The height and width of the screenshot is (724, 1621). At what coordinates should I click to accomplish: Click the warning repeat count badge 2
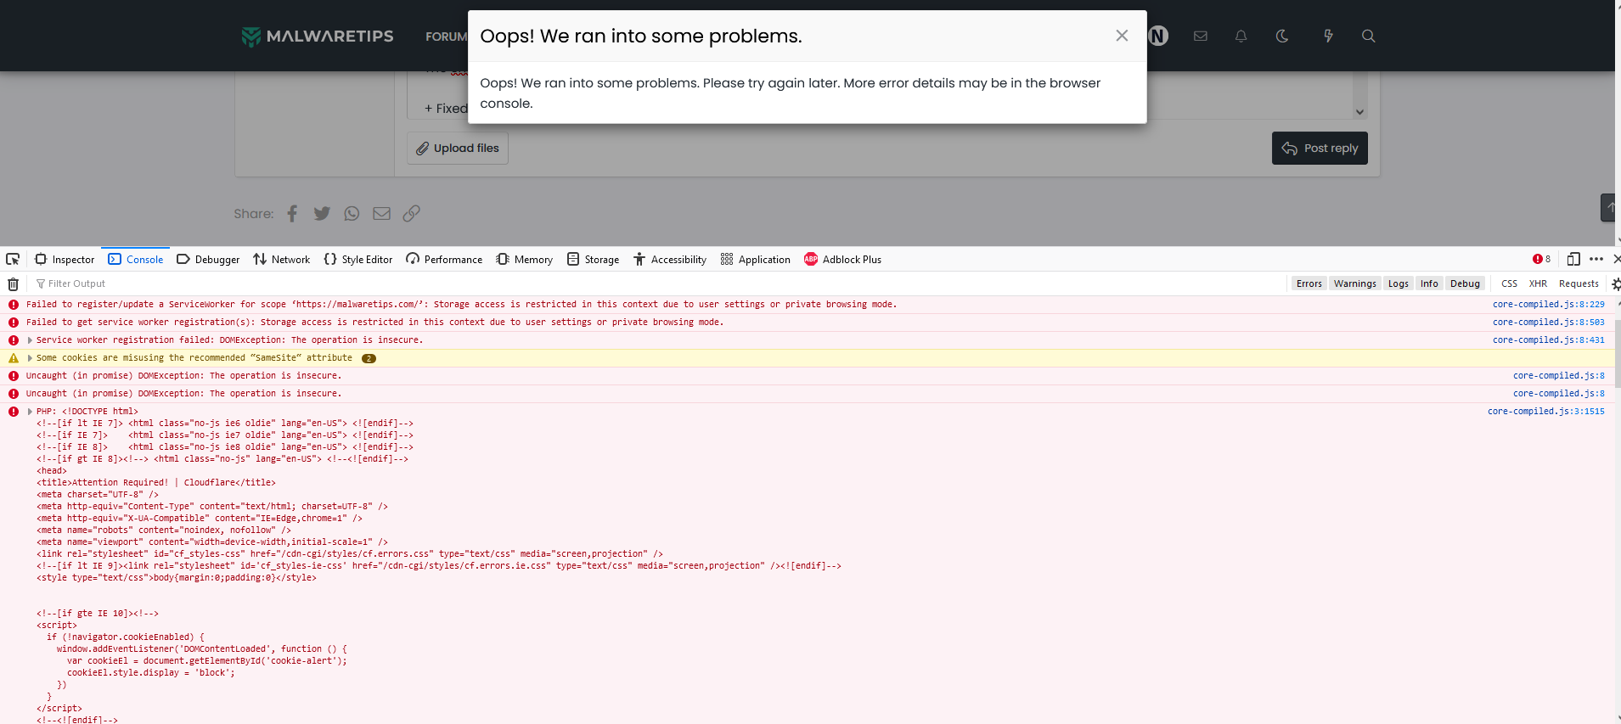[369, 358]
